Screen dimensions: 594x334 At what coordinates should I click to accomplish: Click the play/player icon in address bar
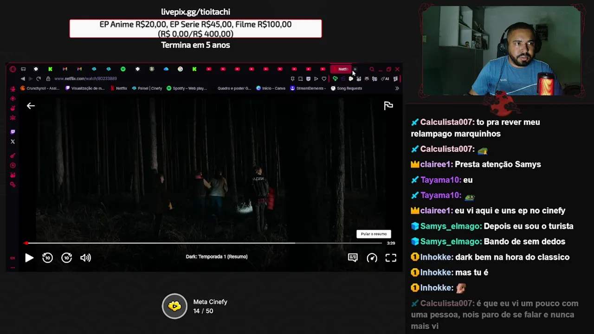coord(316,79)
